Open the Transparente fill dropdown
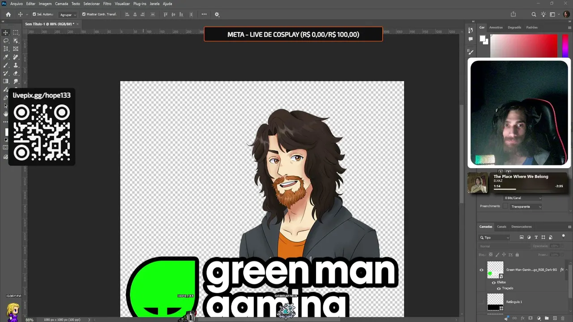This screenshot has width=573, height=322. pyautogui.click(x=526, y=207)
